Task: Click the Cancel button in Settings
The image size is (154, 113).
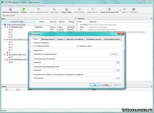Action: coord(106,85)
